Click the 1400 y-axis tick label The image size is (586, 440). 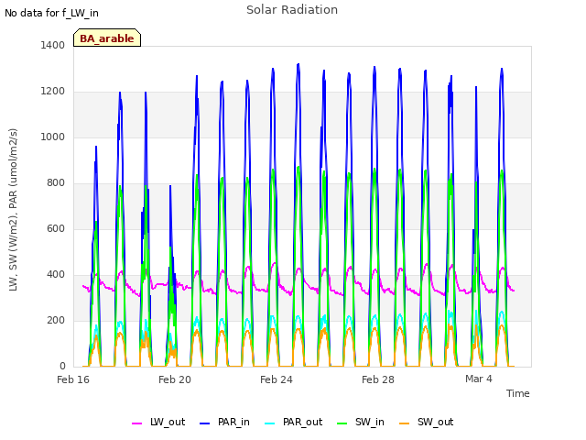click(x=53, y=45)
